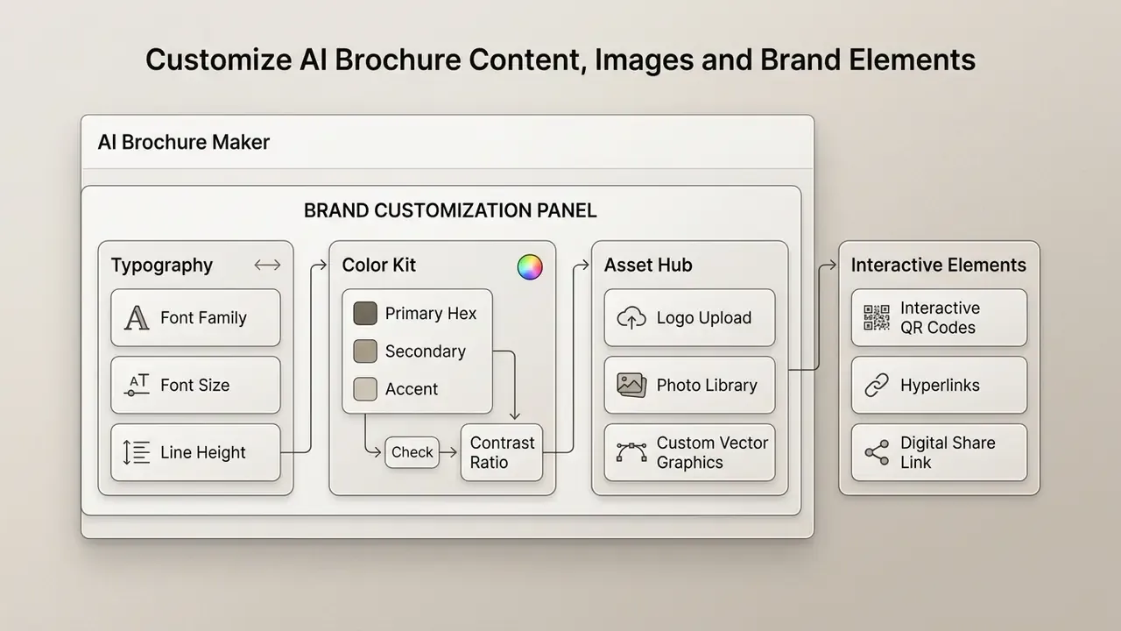Click the Check button
1121x631 pixels.
tap(412, 452)
